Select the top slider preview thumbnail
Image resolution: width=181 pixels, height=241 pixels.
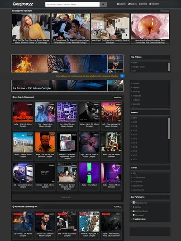pos(115,58)
